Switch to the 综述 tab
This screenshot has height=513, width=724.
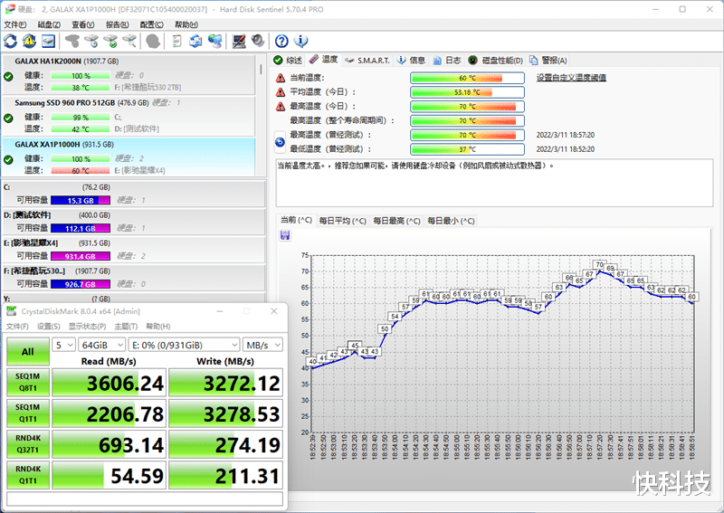[288, 60]
